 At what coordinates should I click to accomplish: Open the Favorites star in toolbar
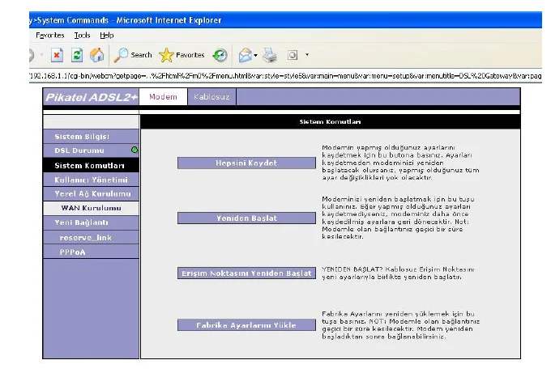pos(166,55)
